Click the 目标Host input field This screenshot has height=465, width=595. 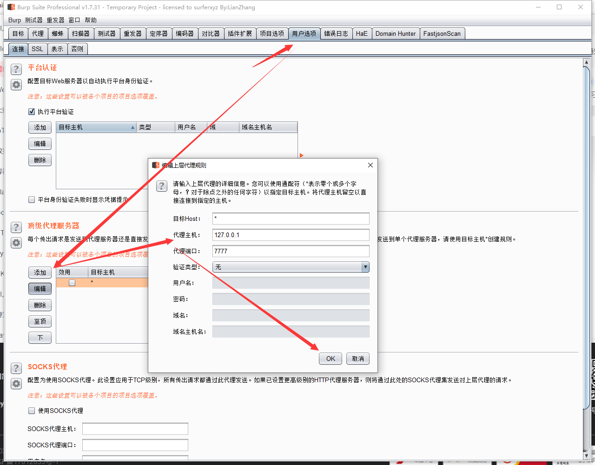tap(291, 219)
